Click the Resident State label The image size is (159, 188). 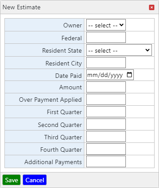[62, 50]
